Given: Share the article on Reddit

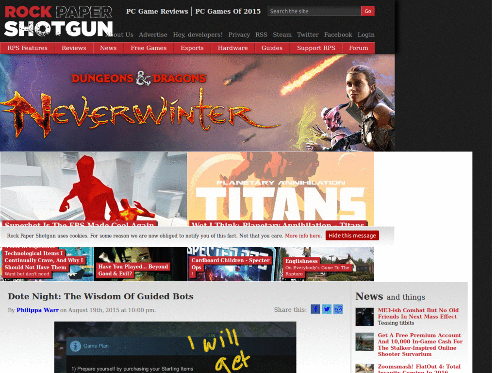Looking at the screenshot, I should tap(338, 309).
